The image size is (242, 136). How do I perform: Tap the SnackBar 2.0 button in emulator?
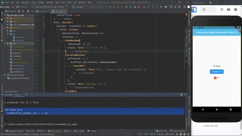(217, 72)
